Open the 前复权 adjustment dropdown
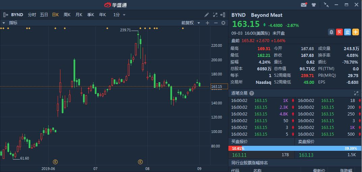 pos(191,23)
